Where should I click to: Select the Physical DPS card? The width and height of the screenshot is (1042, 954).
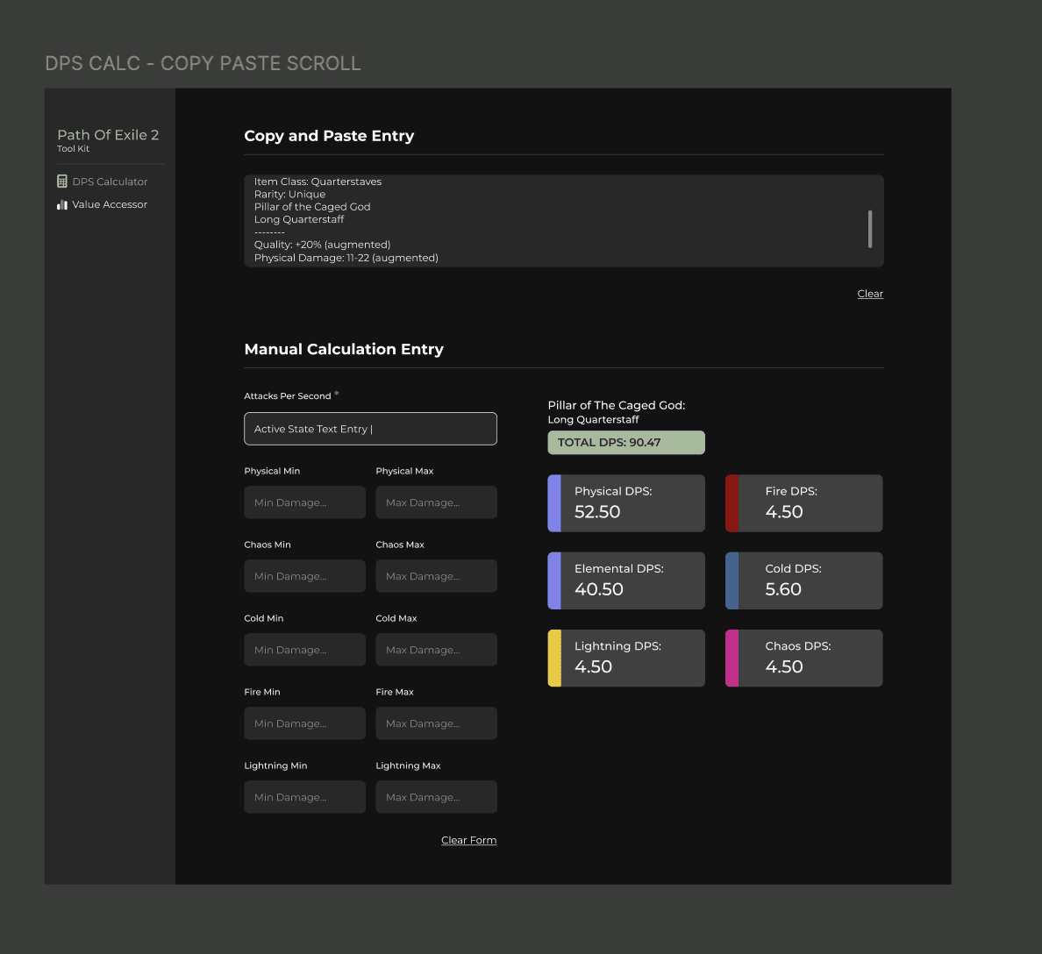[x=626, y=503]
